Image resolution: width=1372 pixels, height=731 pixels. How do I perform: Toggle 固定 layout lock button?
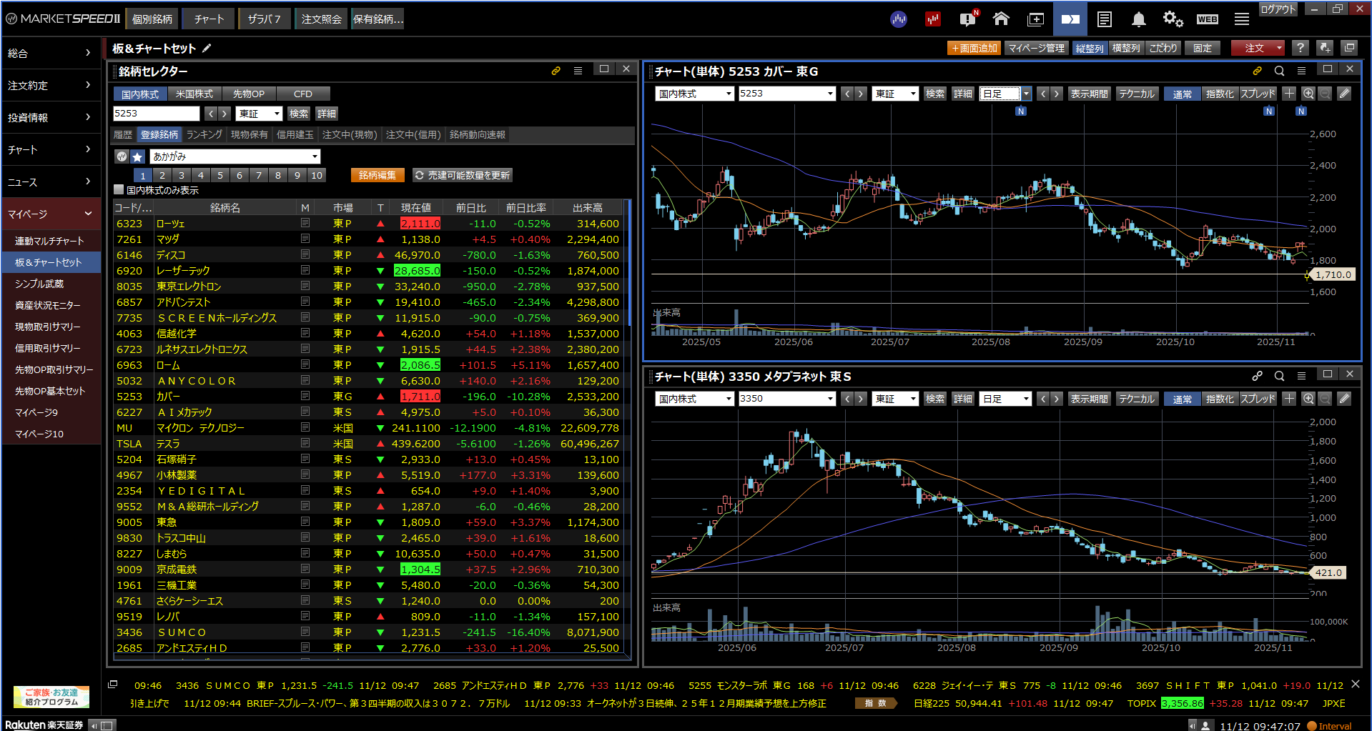click(x=1203, y=48)
